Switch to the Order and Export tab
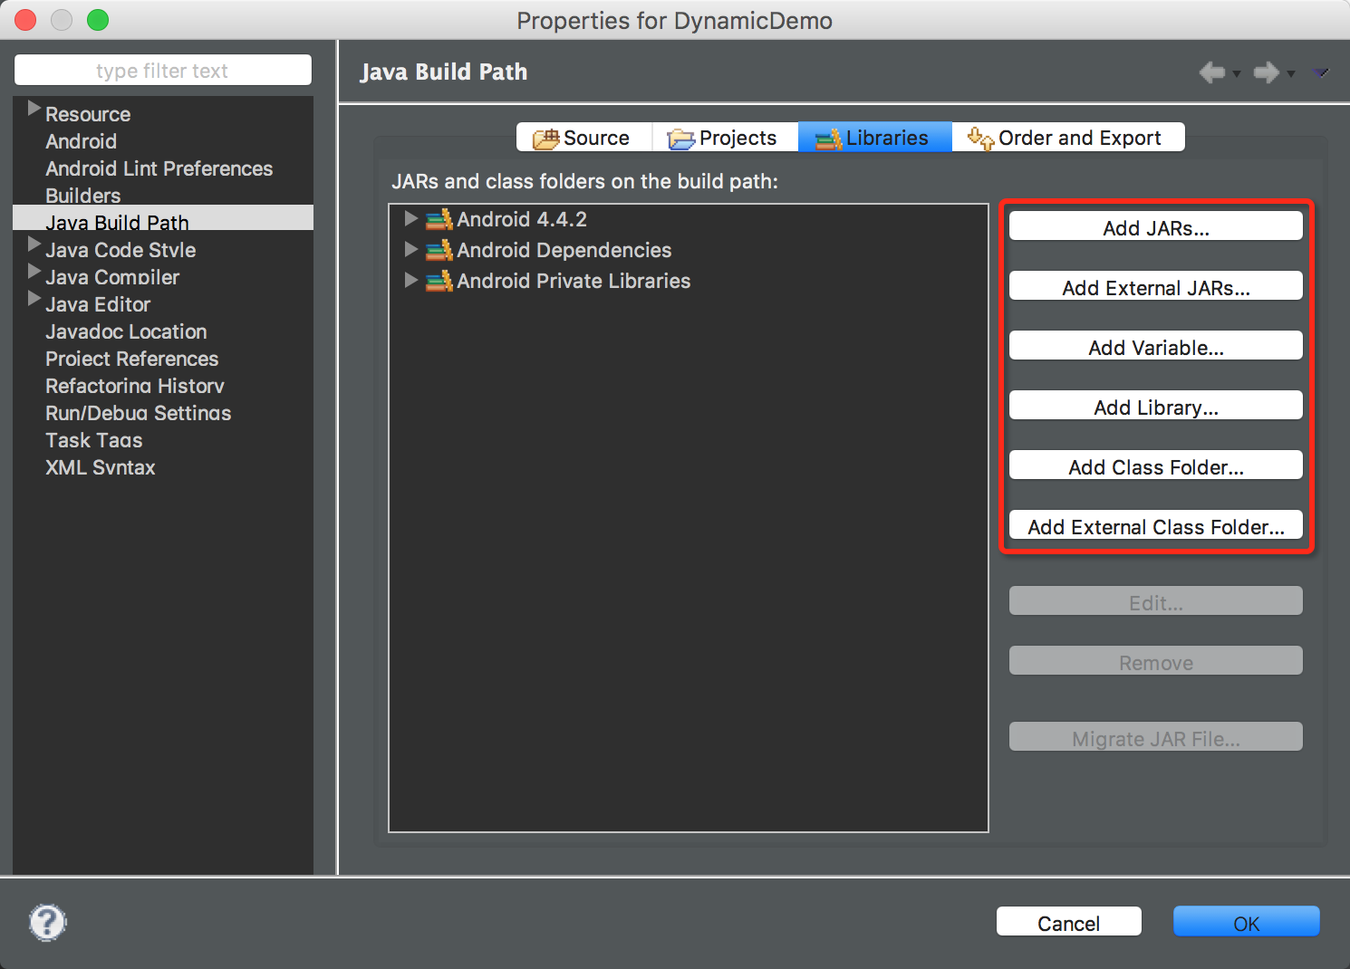The width and height of the screenshot is (1350, 969). [1067, 138]
